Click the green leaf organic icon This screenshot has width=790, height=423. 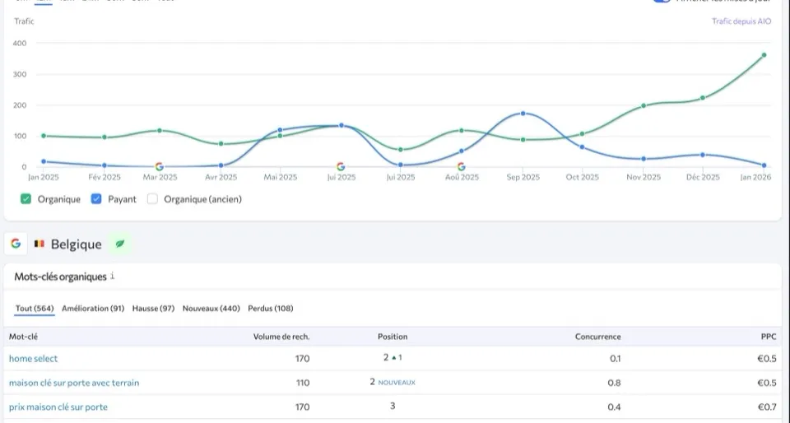(x=120, y=244)
